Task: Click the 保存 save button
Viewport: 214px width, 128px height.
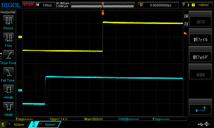Action: pos(200,22)
